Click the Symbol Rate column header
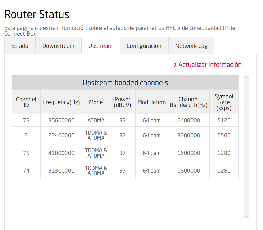This screenshot has width=263, height=230. click(224, 102)
